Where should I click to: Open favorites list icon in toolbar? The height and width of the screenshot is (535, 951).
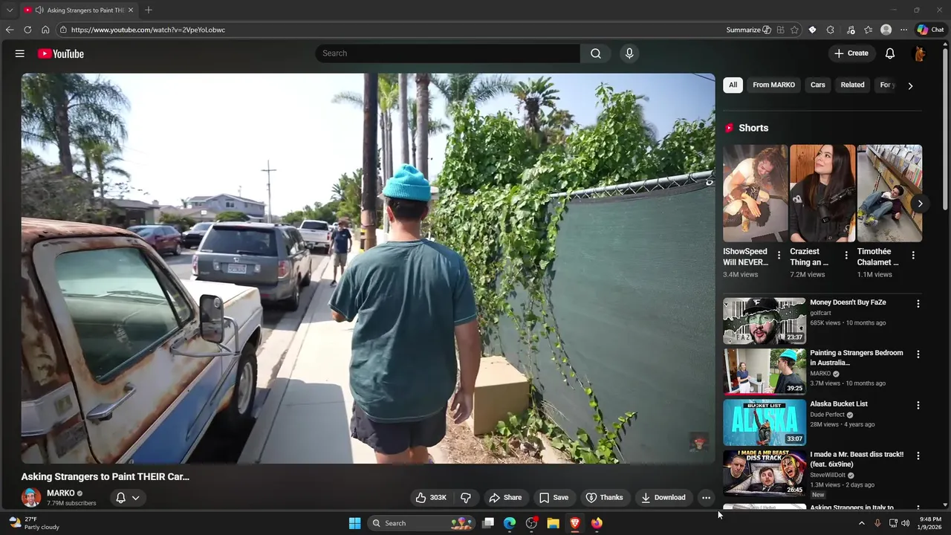[868, 30]
